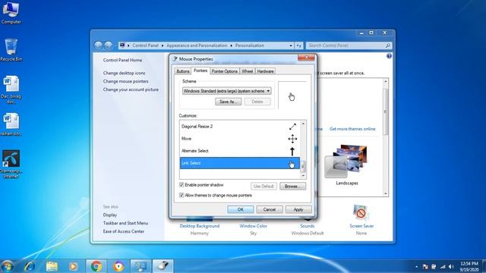486x273 pixels.
Task: Click the Save As button
Action: click(x=228, y=102)
